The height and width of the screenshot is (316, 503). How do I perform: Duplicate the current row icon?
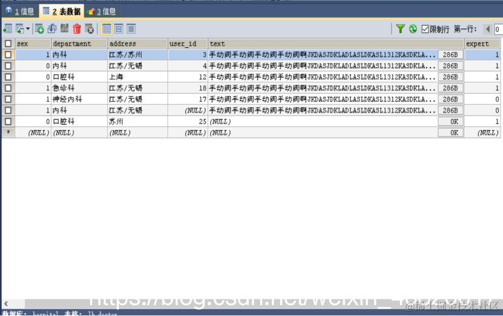[52, 29]
